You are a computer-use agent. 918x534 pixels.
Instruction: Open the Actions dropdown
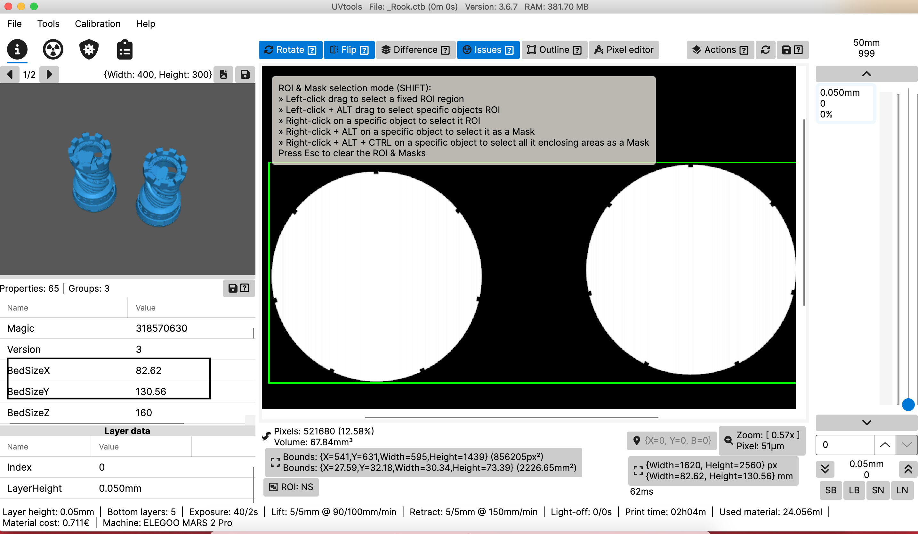click(x=720, y=50)
